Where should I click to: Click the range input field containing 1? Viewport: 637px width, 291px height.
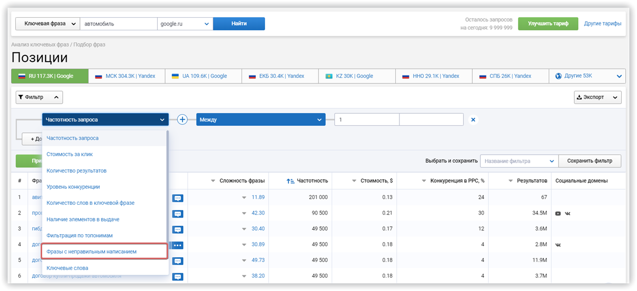click(x=367, y=120)
